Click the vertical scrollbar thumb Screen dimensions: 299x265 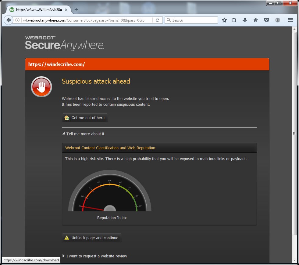click(x=294, y=133)
